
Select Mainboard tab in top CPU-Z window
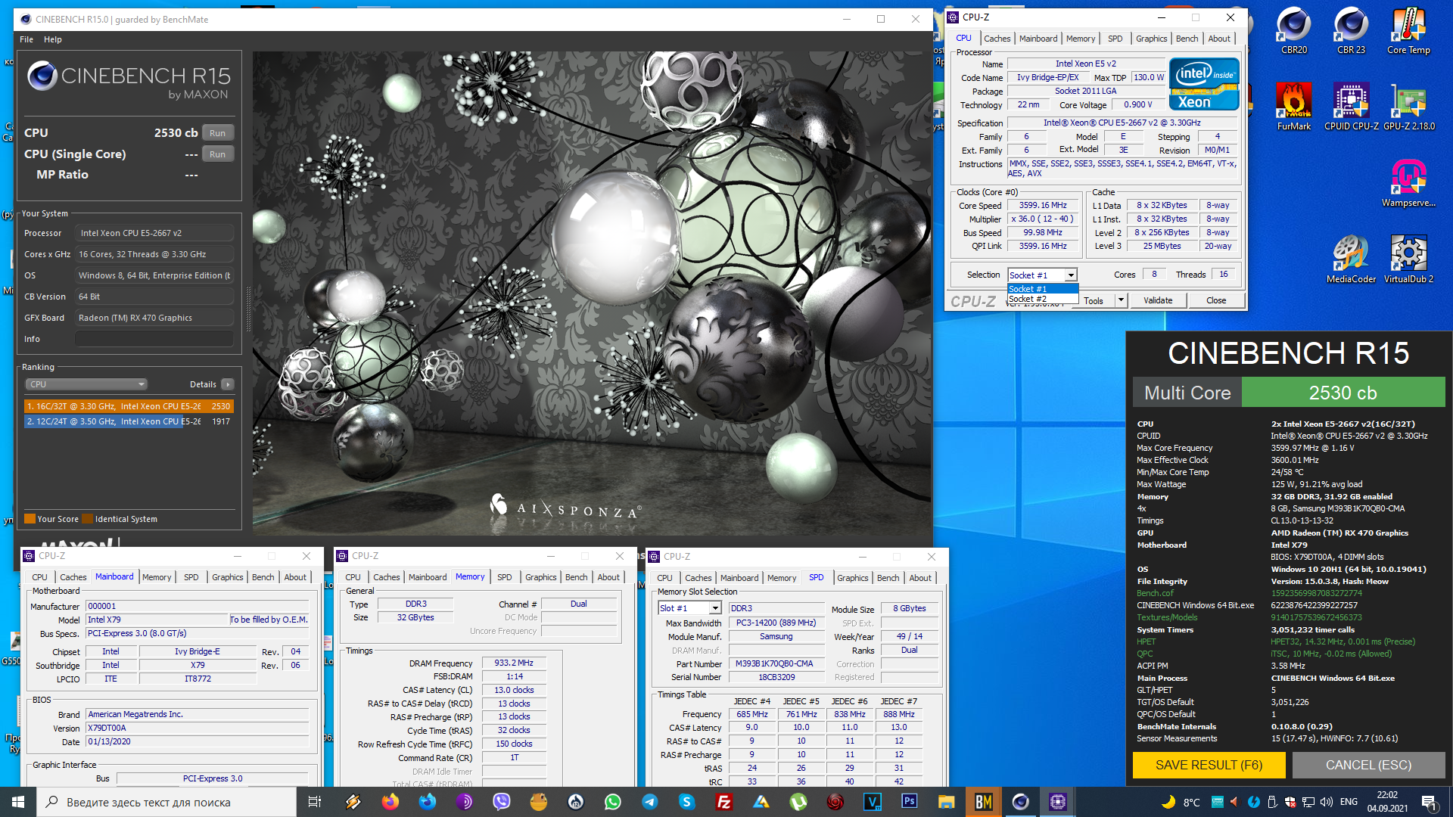click(1038, 39)
